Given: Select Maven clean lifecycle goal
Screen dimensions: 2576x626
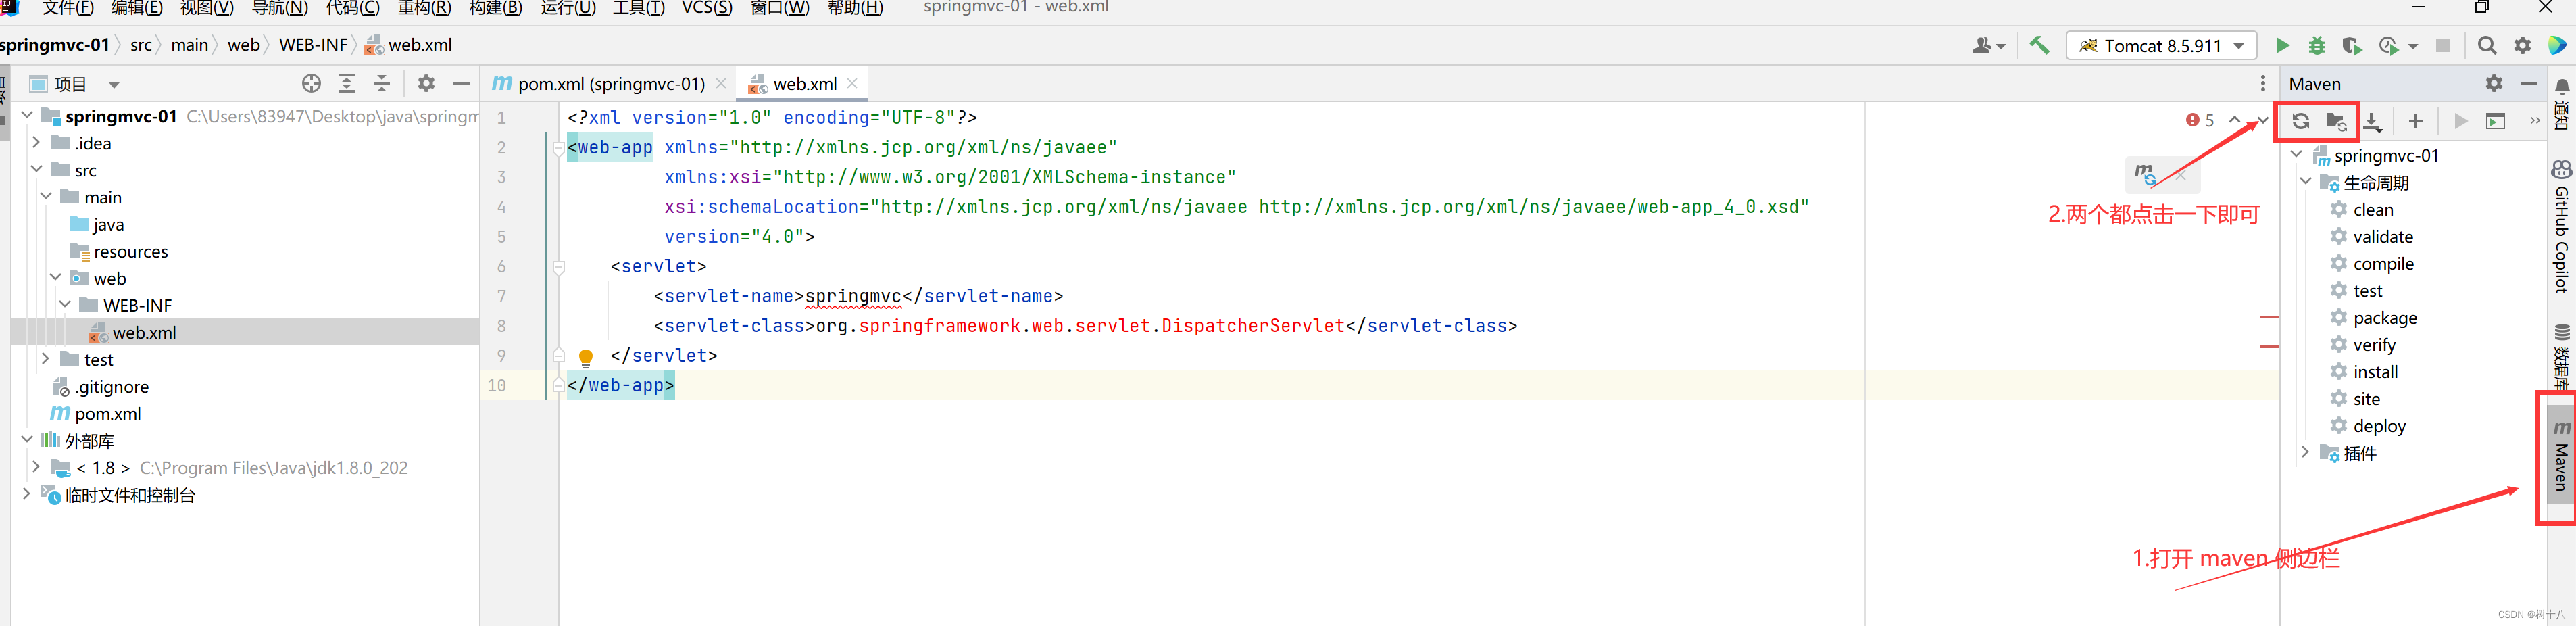Looking at the screenshot, I should [x=2372, y=209].
